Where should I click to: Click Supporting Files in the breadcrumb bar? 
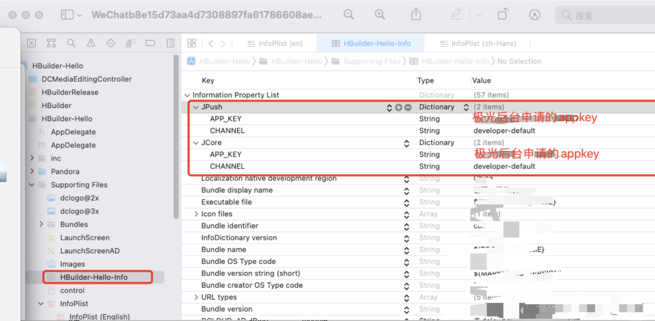371,61
